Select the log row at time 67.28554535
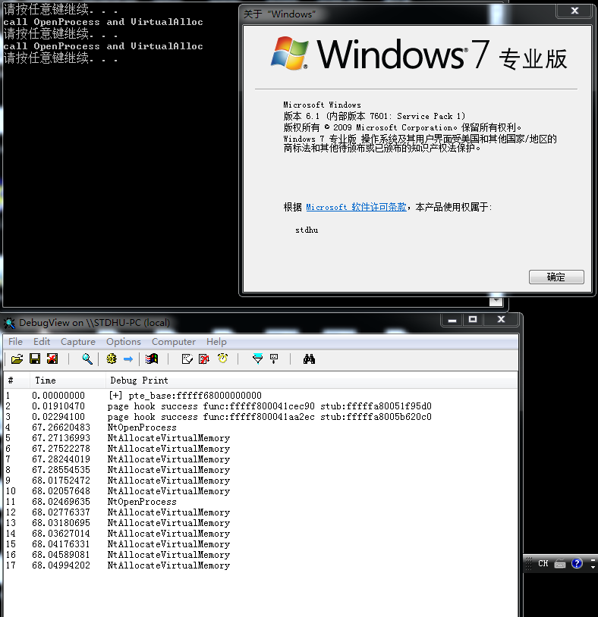Viewport: 598px width, 617px height. 260,470
